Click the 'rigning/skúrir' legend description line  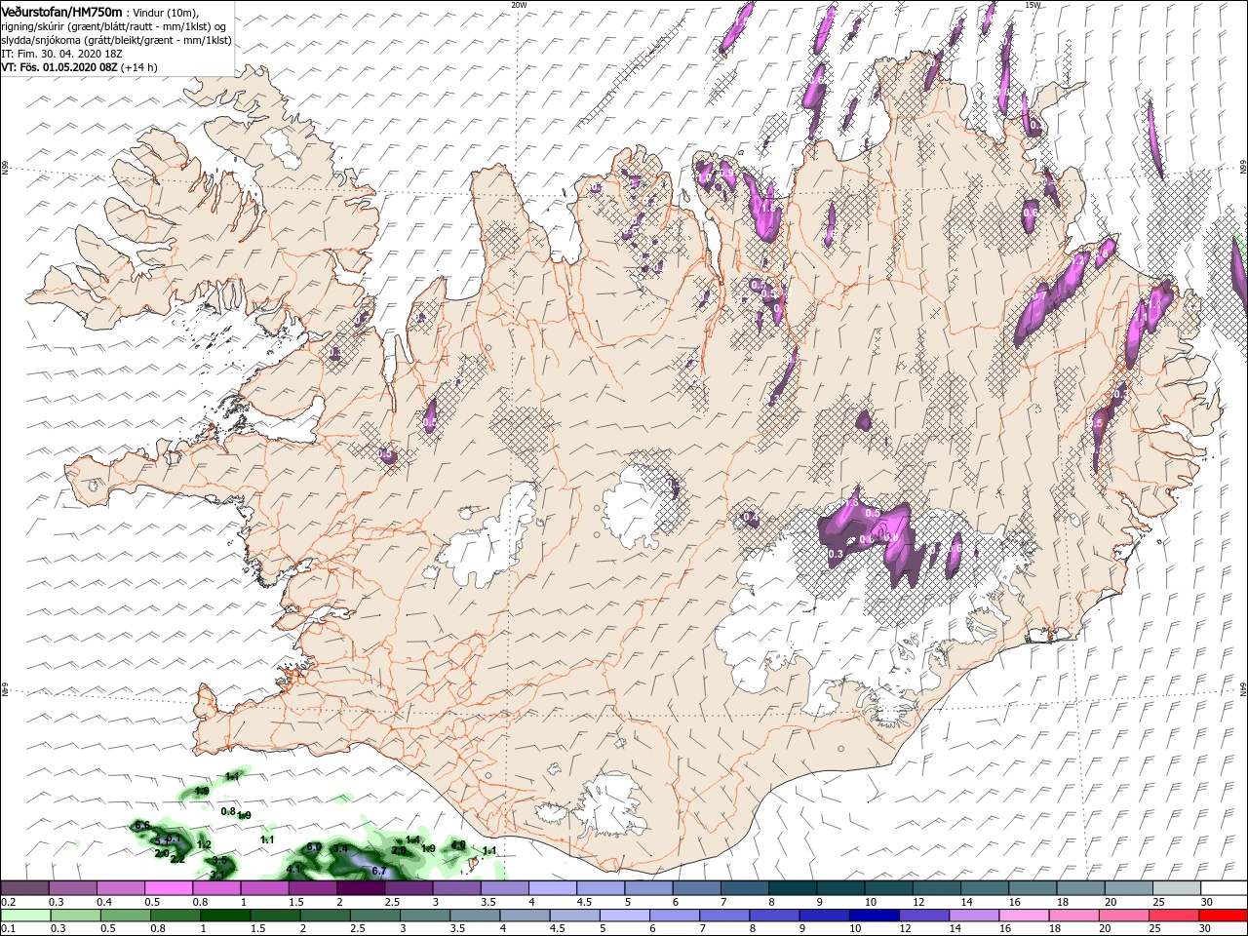tap(114, 26)
